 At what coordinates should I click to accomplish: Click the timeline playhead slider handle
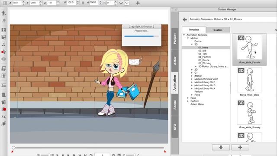point(13,147)
